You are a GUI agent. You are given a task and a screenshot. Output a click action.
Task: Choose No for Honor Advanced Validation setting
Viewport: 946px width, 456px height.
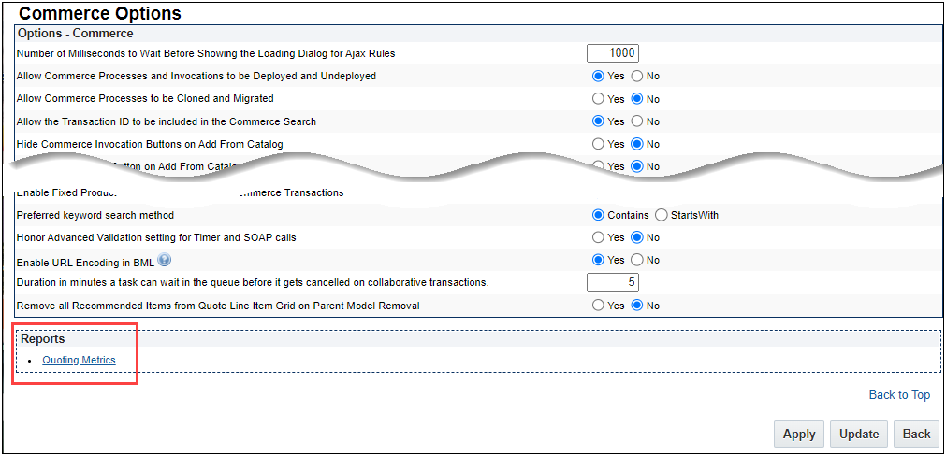point(636,237)
